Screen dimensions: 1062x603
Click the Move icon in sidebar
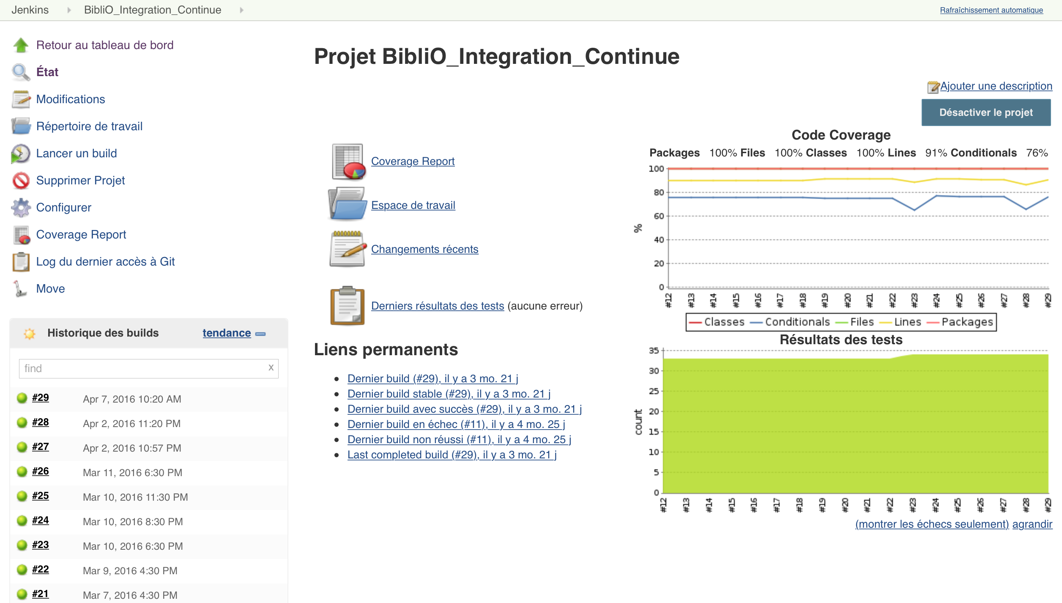[x=20, y=288]
